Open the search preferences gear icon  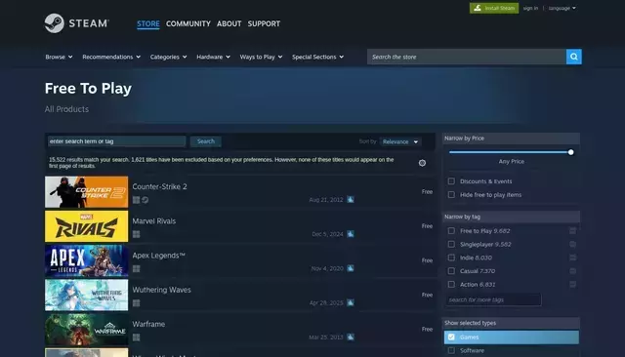422,163
